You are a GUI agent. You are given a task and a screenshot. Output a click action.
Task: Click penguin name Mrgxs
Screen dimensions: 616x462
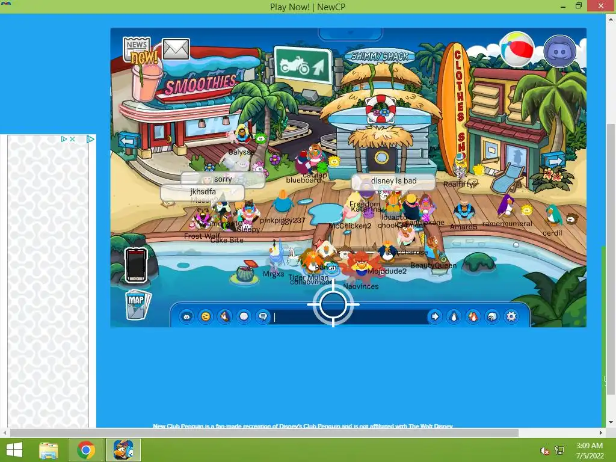click(274, 274)
